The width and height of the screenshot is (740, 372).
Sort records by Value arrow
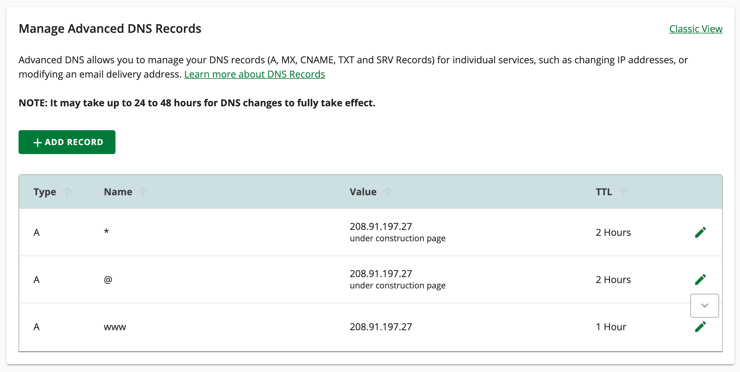point(388,192)
